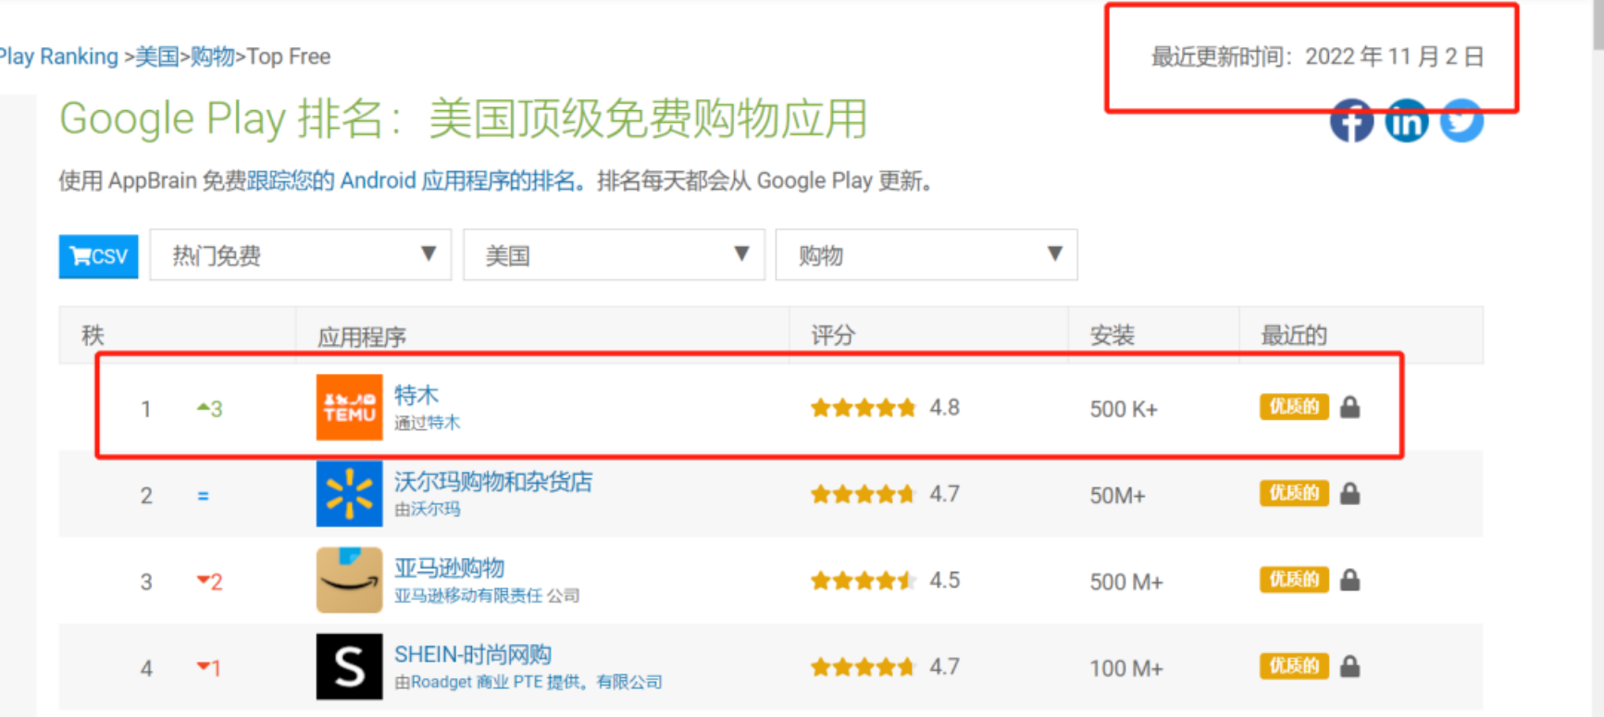This screenshot has height=717, width=1604.
Task: Click the 50M+ installs value
Action: tap(1117, 496)
